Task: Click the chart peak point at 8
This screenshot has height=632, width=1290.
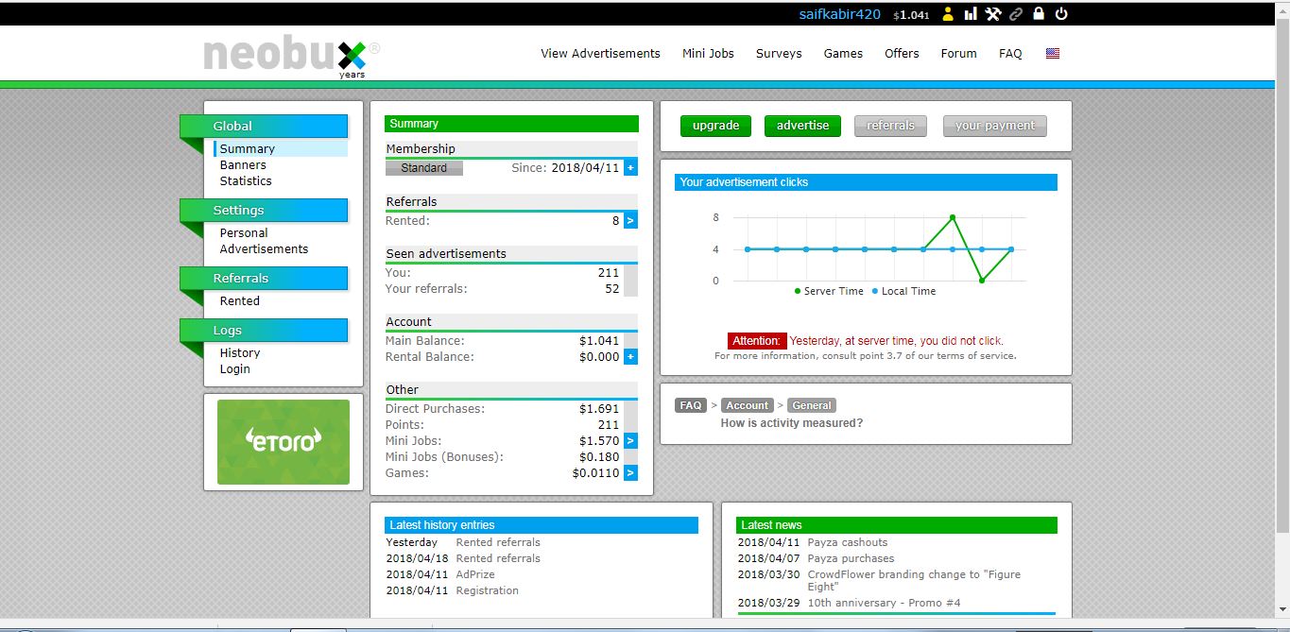Action: coord(953,217)
